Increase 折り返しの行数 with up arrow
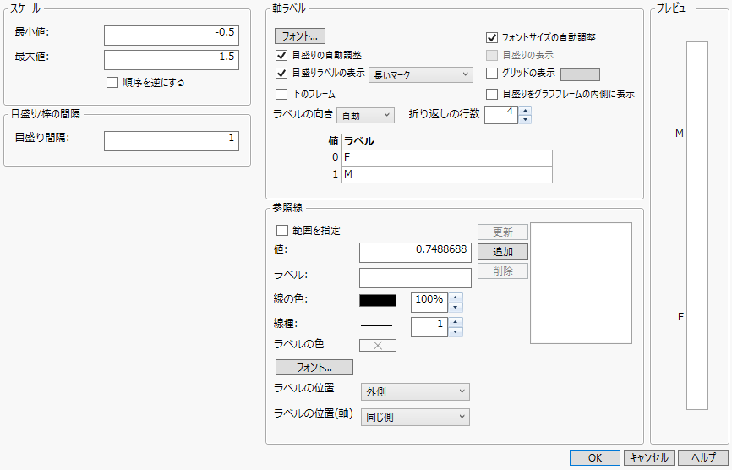 525,111
